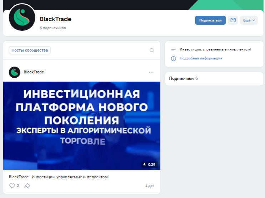This screenshot has width=265, height=198.
Task: Expand the Ещё dropdown
Action: click(249, 20)
